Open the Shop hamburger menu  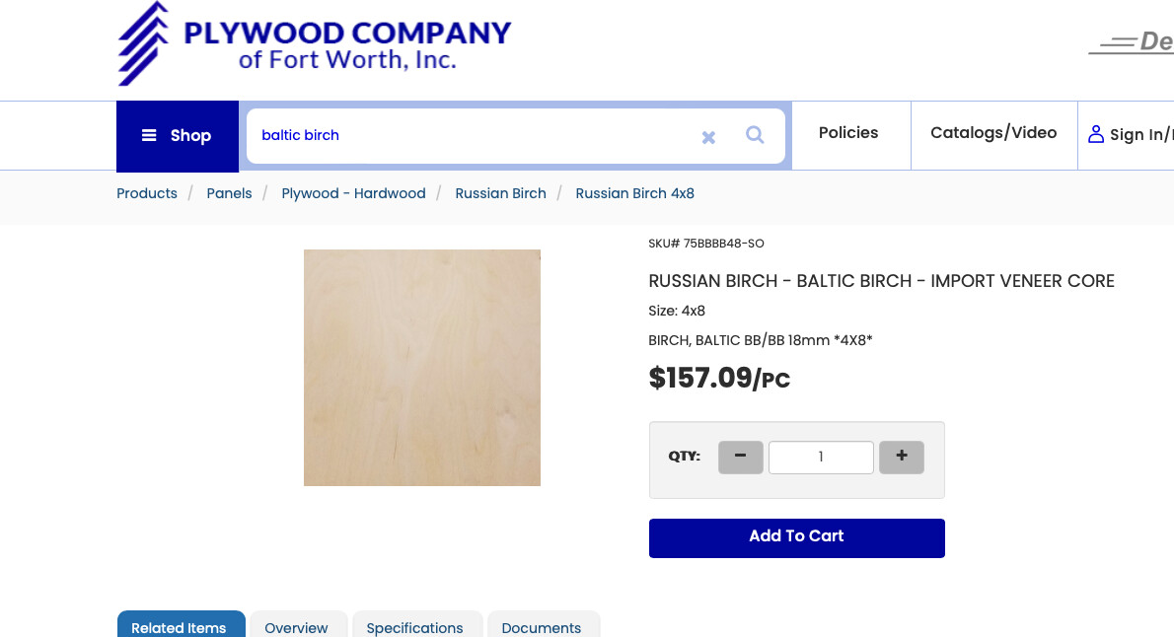(178, 136)
